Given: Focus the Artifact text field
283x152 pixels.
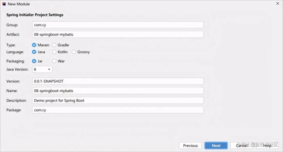Looking at the screenshot, I should pos(118,35).
